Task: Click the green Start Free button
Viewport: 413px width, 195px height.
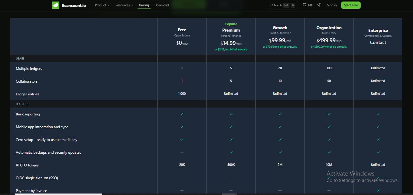Action: pyautogui.click(x=351, y=5)
